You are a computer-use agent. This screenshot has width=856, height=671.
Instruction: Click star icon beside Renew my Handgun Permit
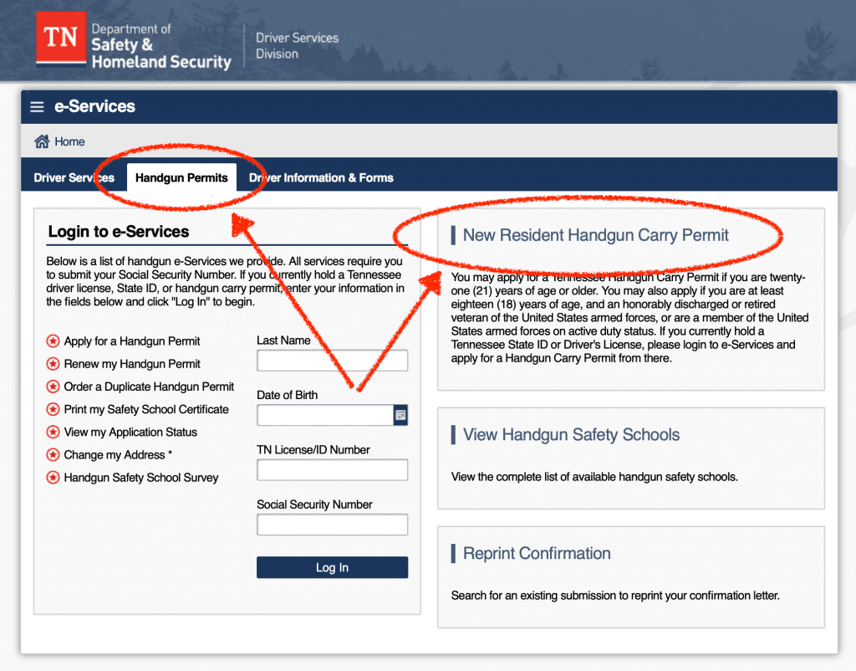click(53, 364)
